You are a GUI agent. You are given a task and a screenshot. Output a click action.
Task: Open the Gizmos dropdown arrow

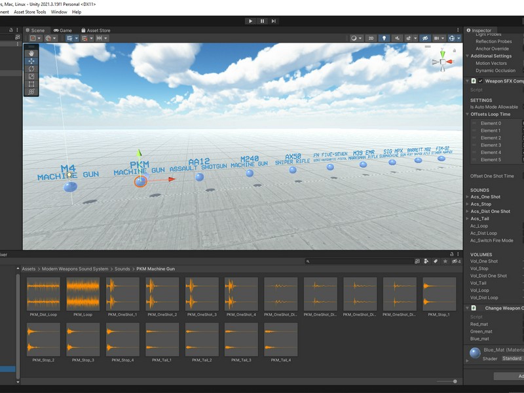click(459, 38)
